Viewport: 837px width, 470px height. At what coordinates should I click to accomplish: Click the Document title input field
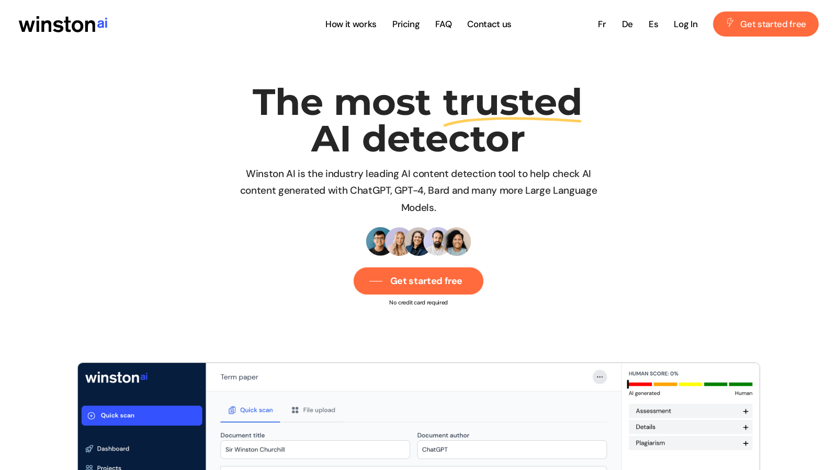point(315,450)
